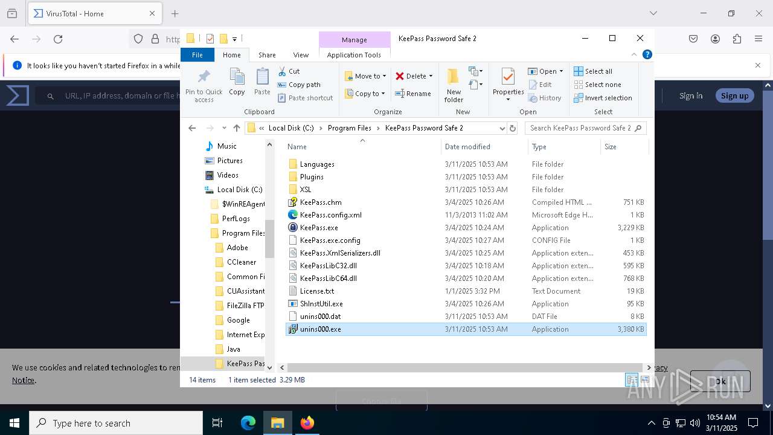Screen dimensions: 773x435
Task: Sort by Name column header
Action: coord(297,147)
